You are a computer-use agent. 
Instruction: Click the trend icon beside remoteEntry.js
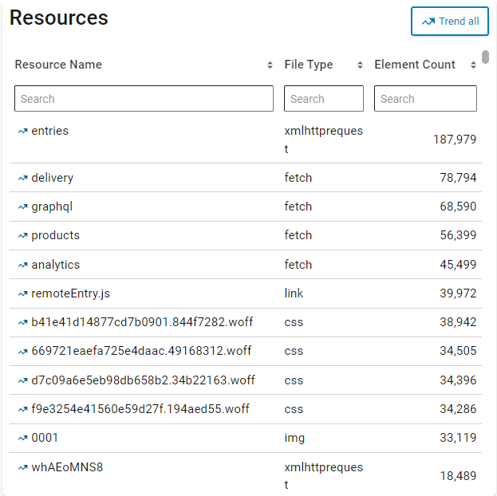[23, 293]
